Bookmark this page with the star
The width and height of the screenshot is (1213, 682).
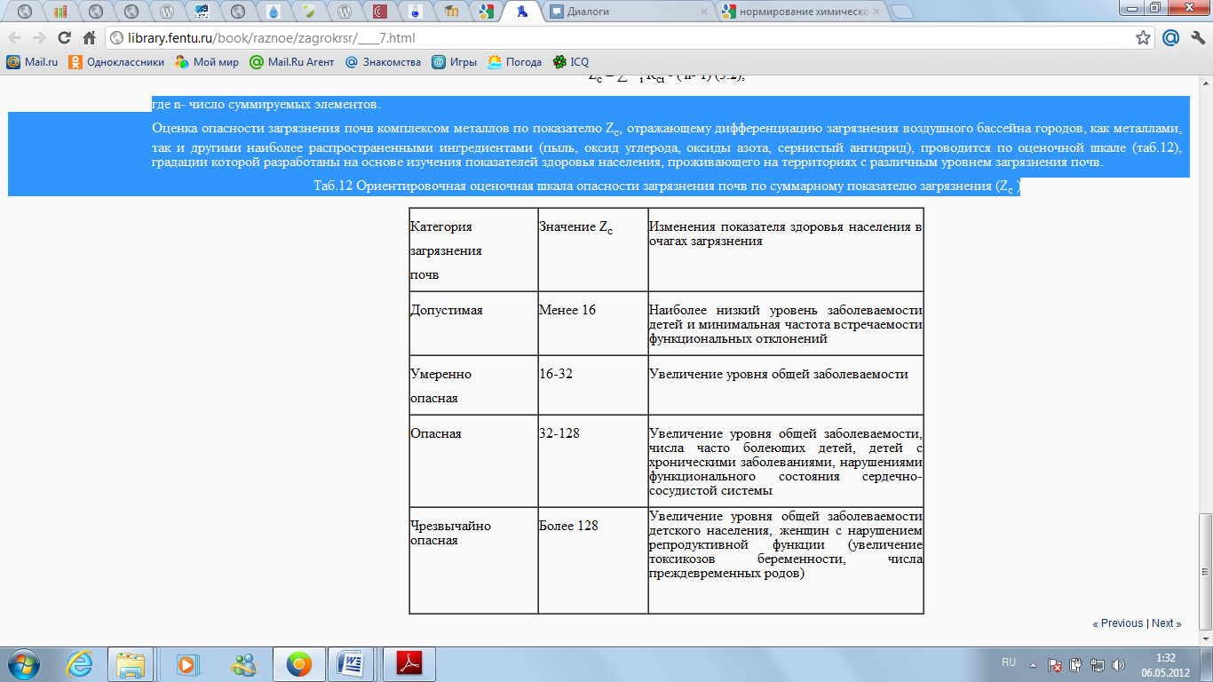click(1144, 38)
